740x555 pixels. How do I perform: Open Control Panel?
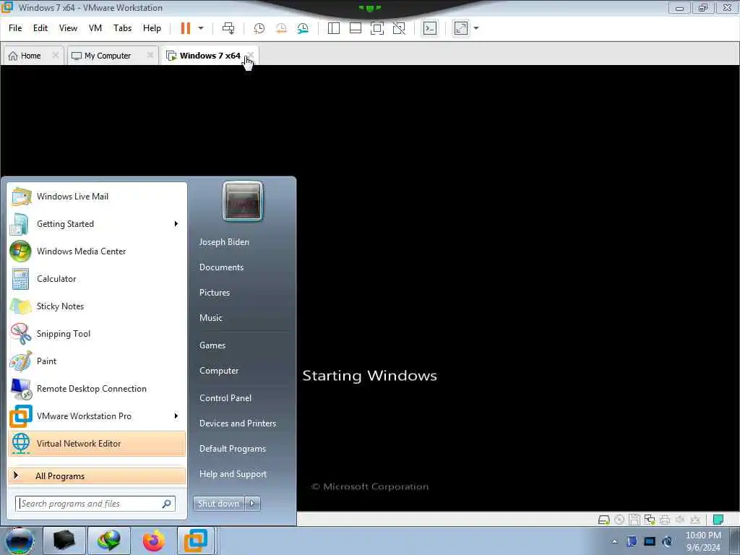tap(225, 398)
